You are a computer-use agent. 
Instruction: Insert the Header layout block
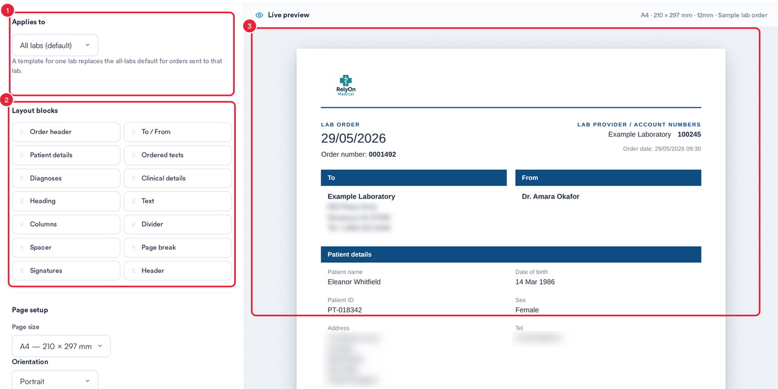pyautogui.click(x=177, y=271)
